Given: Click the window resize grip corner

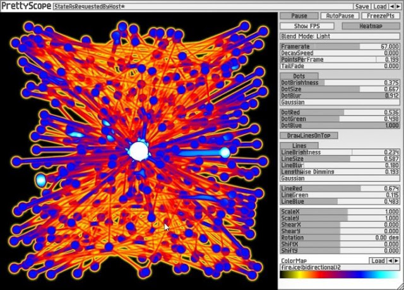Looking at the screenshot, I should [x=401, y=286].
